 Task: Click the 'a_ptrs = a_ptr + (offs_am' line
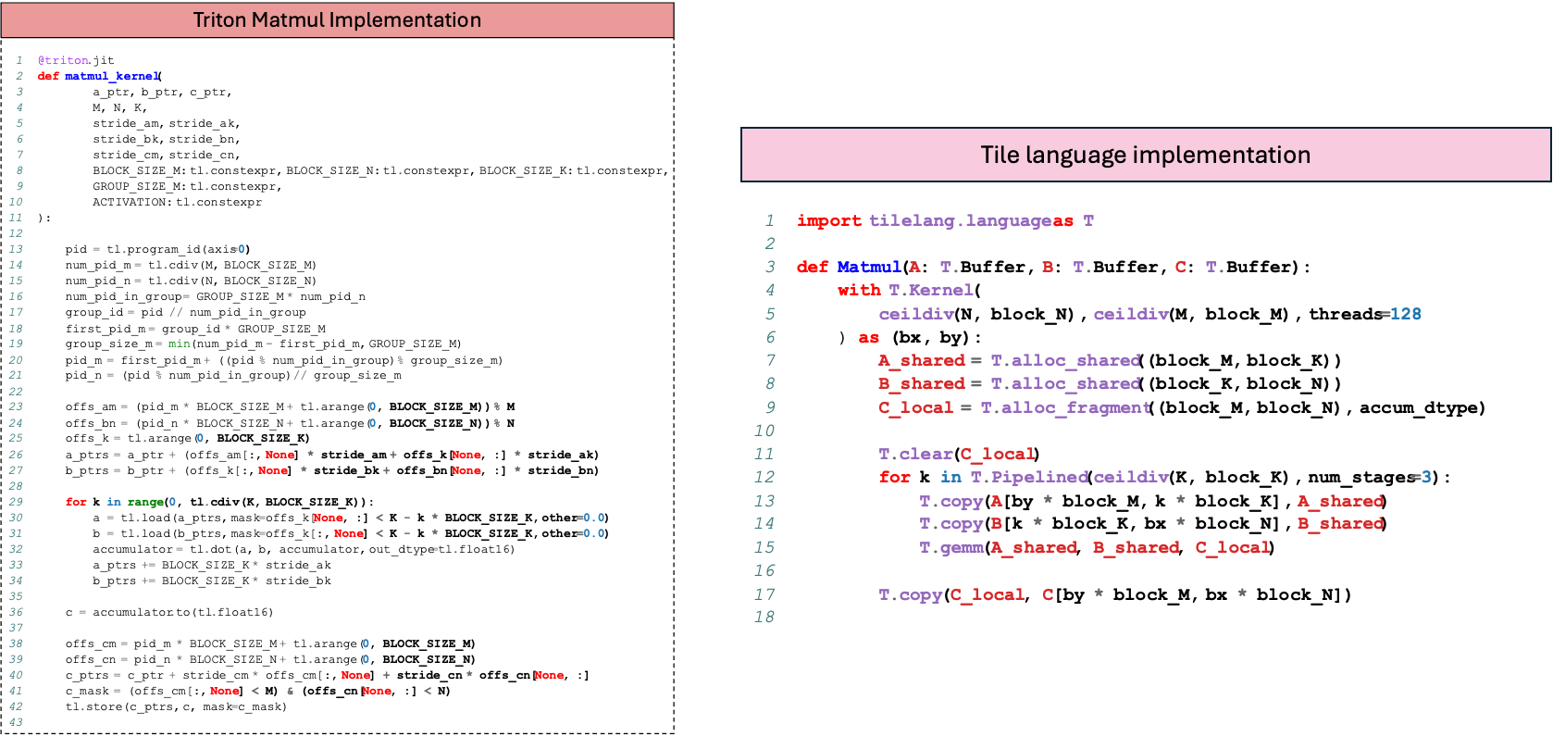click(x=332, y=455)
